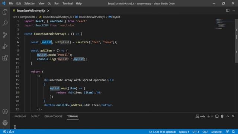Open the File menu
This screenshot has height=134, width=238.
11,3
